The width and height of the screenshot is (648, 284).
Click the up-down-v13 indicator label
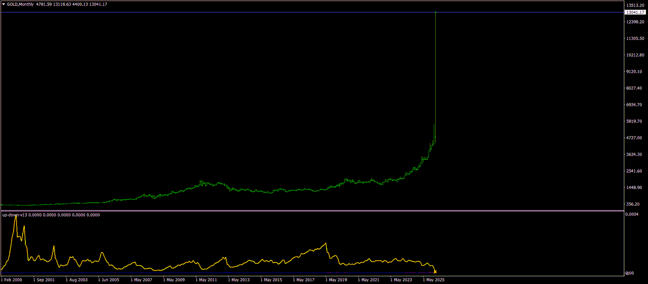(x=14, y=215)
